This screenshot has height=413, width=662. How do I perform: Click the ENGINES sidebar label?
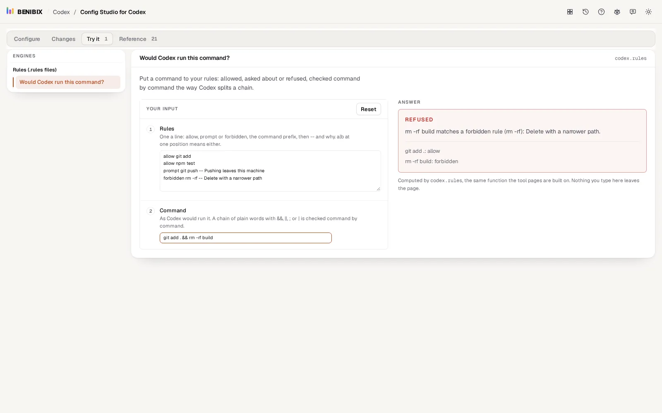pos(24,56)
